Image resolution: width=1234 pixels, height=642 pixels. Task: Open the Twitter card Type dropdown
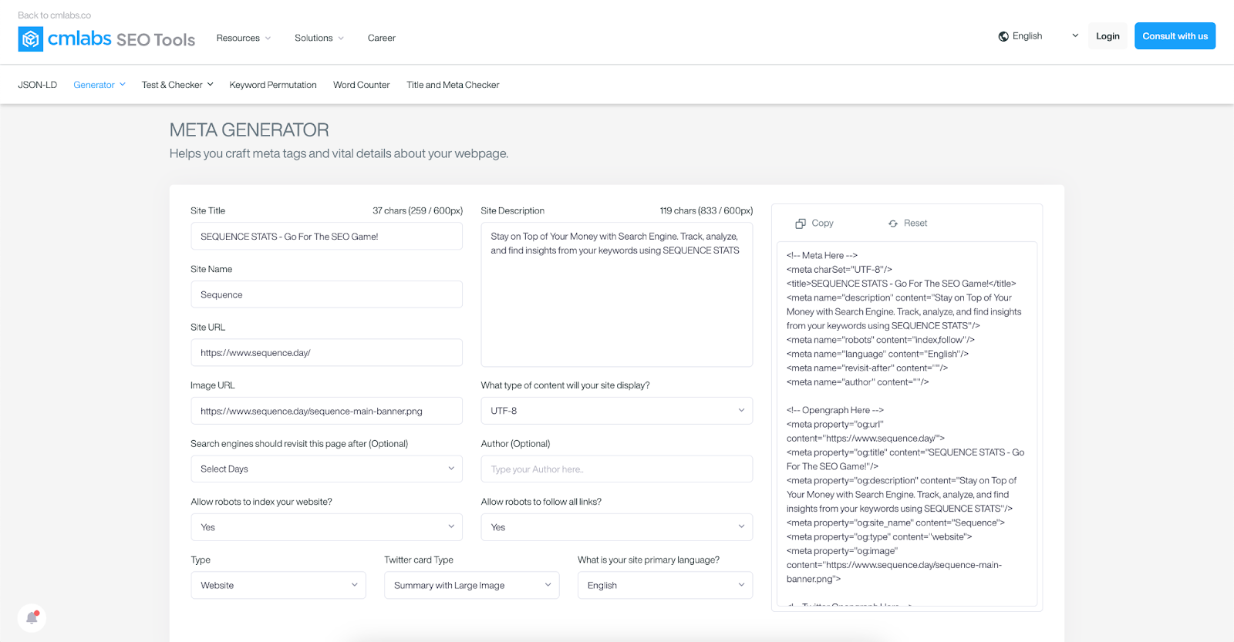point(472,585)
